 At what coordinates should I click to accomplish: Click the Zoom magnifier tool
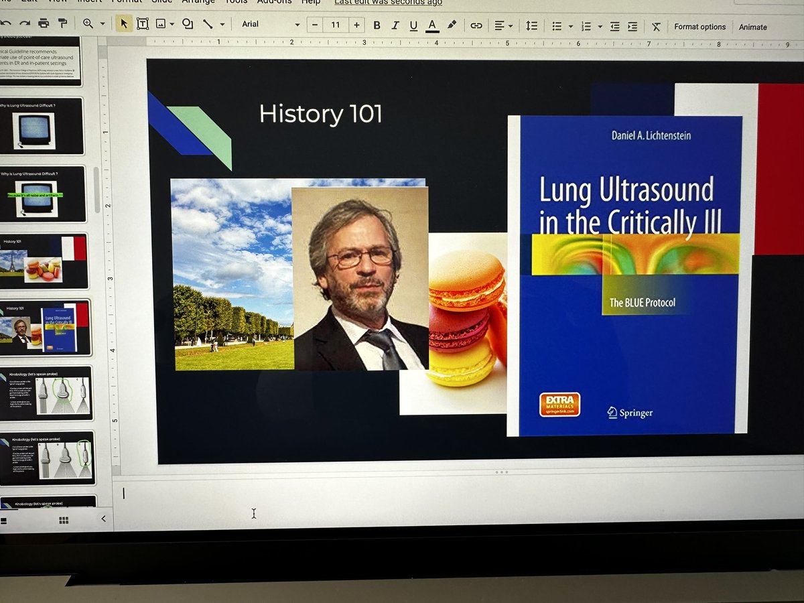(88, 23)
